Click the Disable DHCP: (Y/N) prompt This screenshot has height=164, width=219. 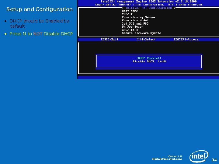click(149, 61)
